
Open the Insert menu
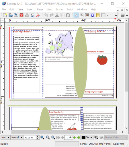click(30, 9)
